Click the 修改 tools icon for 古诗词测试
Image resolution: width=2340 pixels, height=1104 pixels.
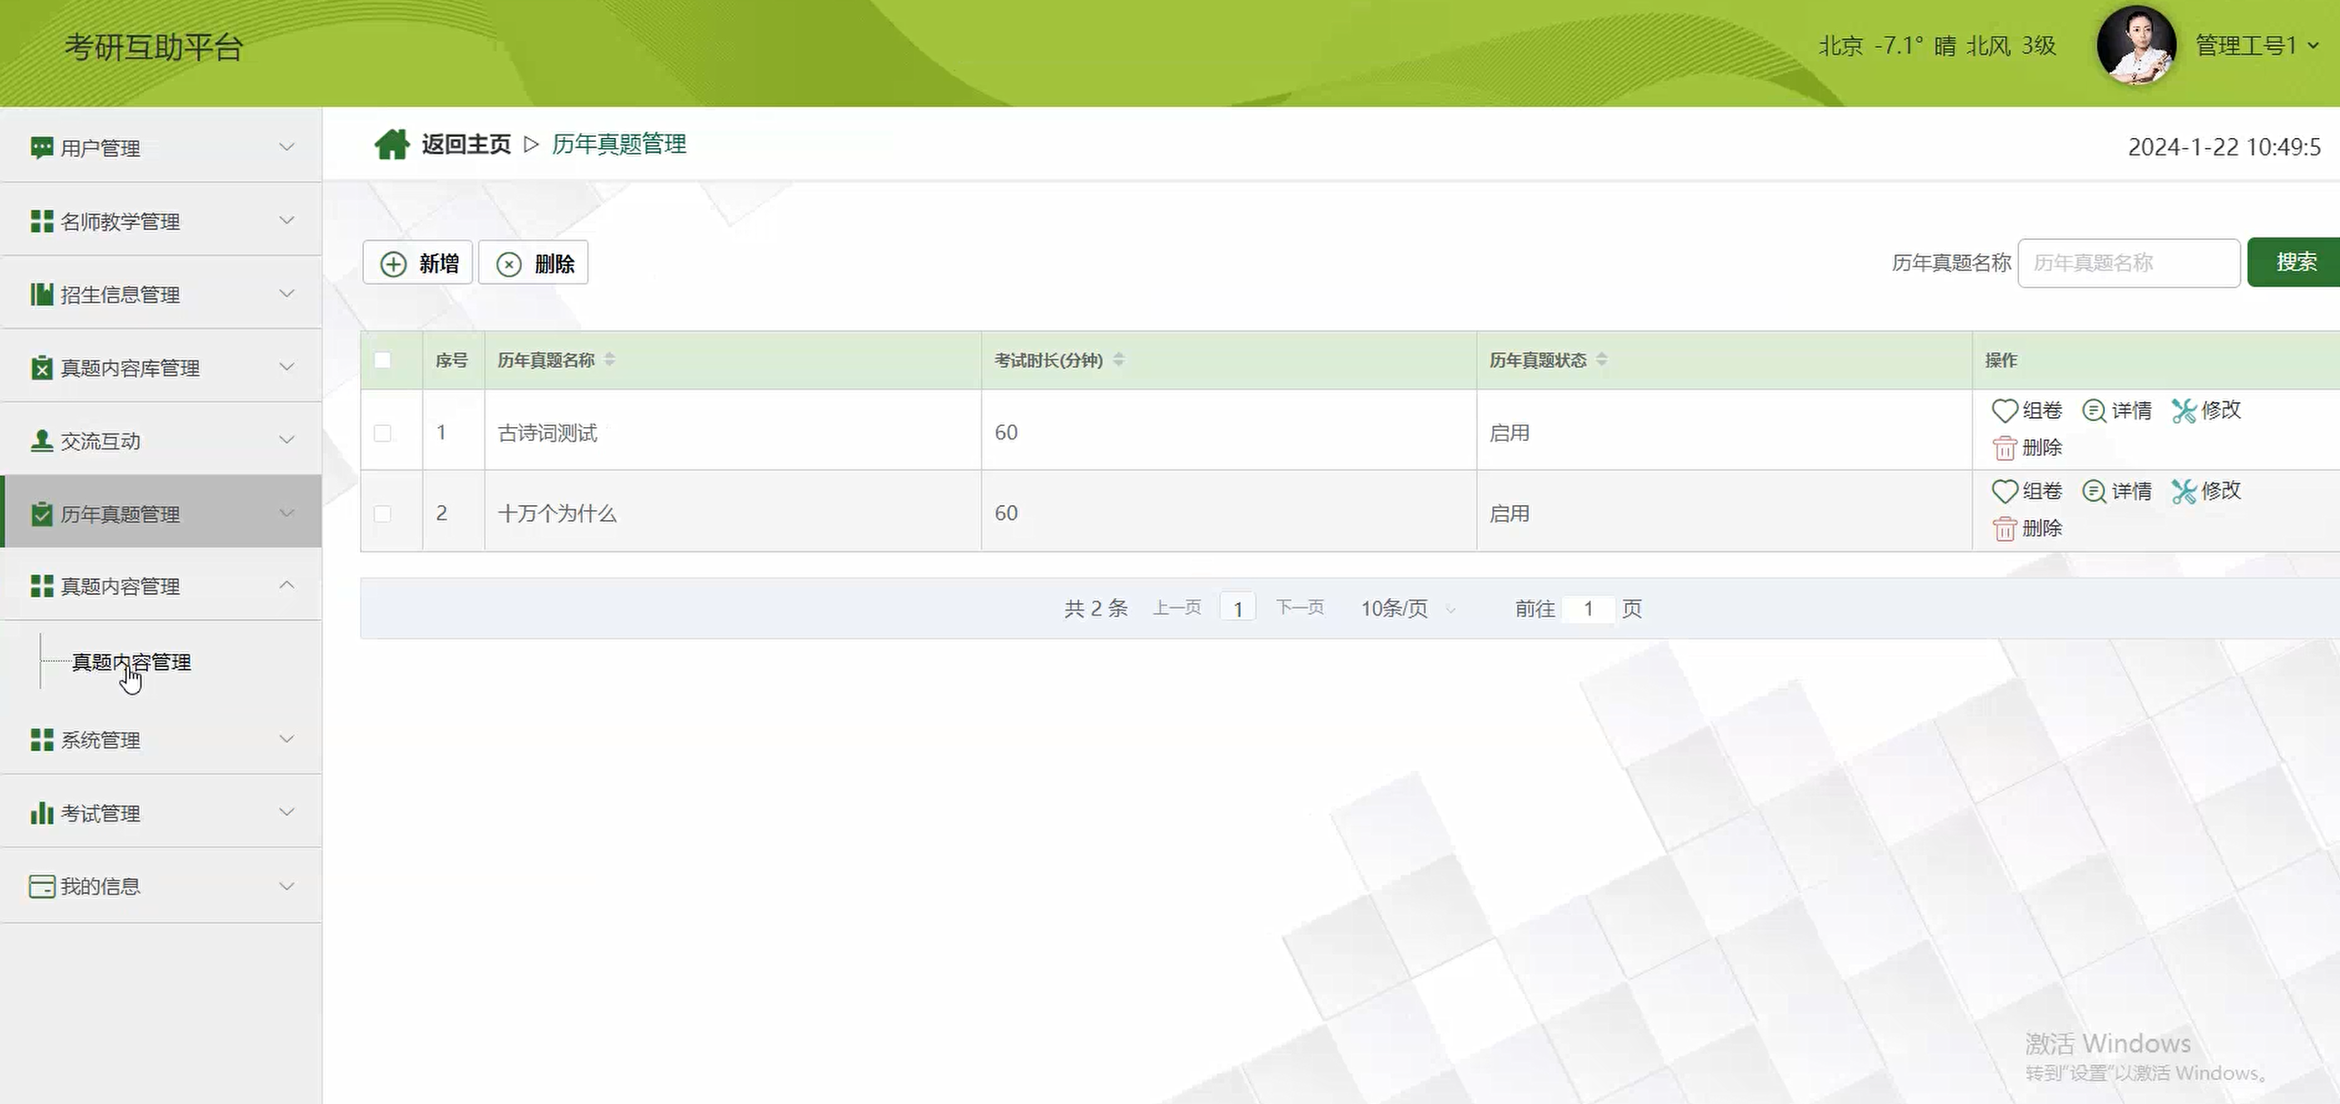[2184, 410]
